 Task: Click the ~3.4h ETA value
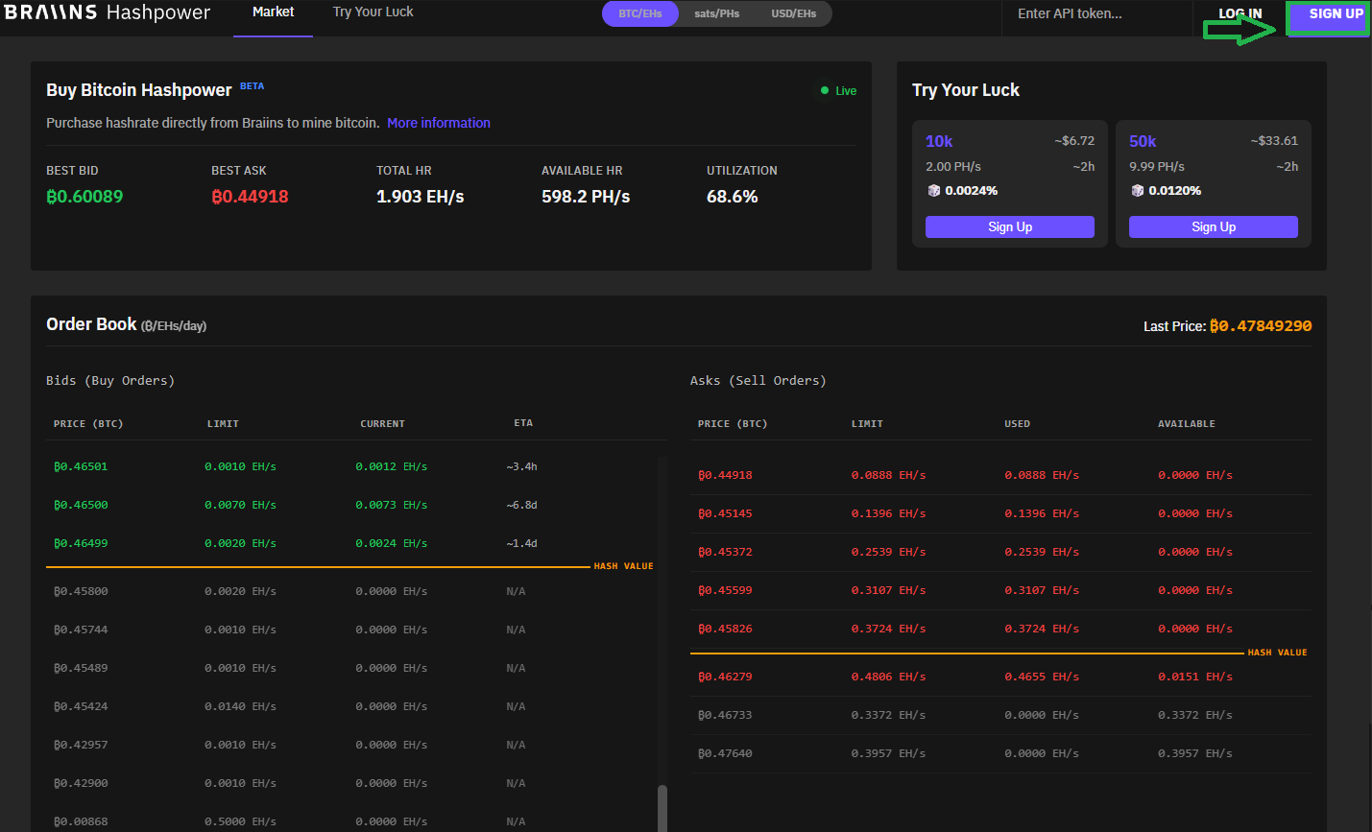pyautogui.click(x=521, y=466)
